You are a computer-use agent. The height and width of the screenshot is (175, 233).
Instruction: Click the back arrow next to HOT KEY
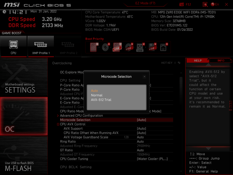(179, 63)
